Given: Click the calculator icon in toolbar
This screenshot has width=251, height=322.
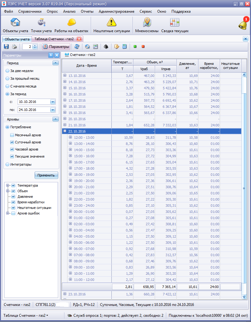Looking at the screenshot, I should [x=124, y=47].
